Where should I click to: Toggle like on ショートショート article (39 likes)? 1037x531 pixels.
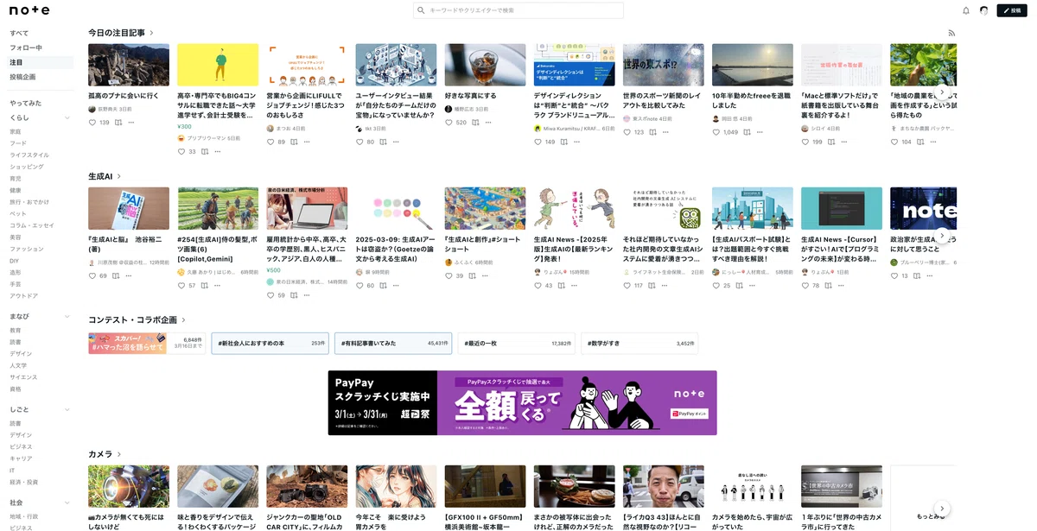(449, 275)
